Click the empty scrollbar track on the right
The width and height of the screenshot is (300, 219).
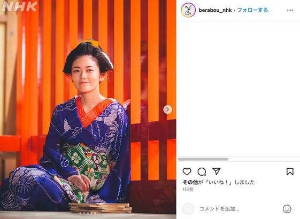(x=264, y=159)
